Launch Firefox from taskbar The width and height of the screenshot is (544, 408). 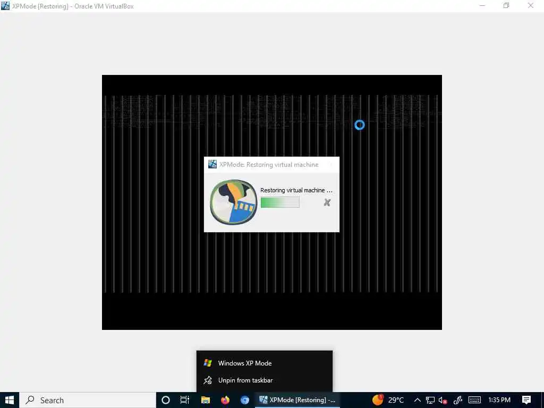click(225, 400)
